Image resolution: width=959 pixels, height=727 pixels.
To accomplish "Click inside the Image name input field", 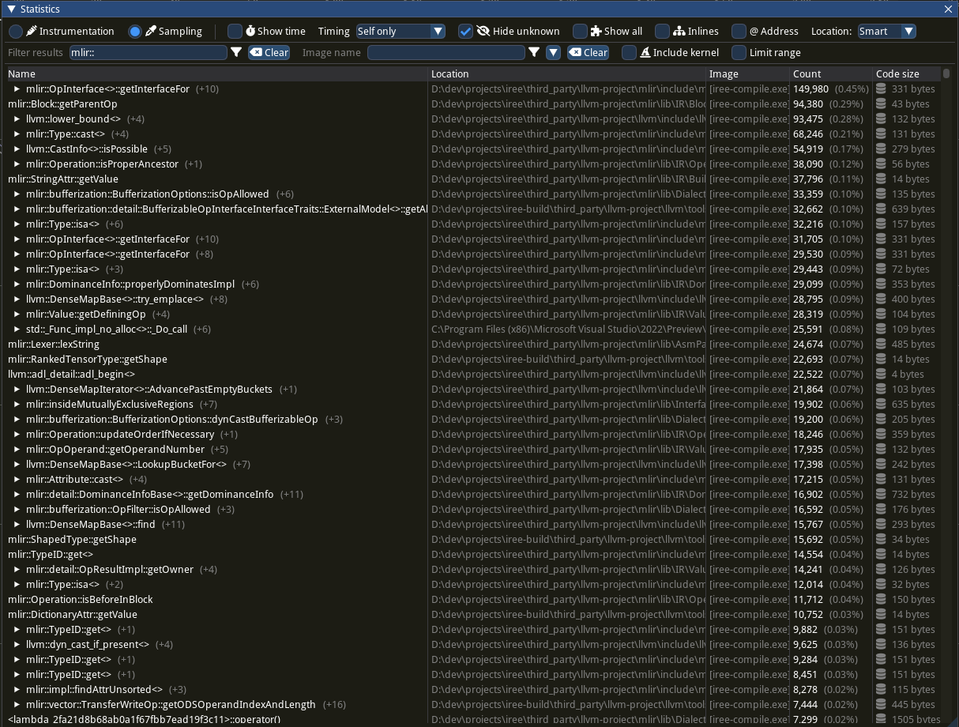I will click(x=446, y=52).
